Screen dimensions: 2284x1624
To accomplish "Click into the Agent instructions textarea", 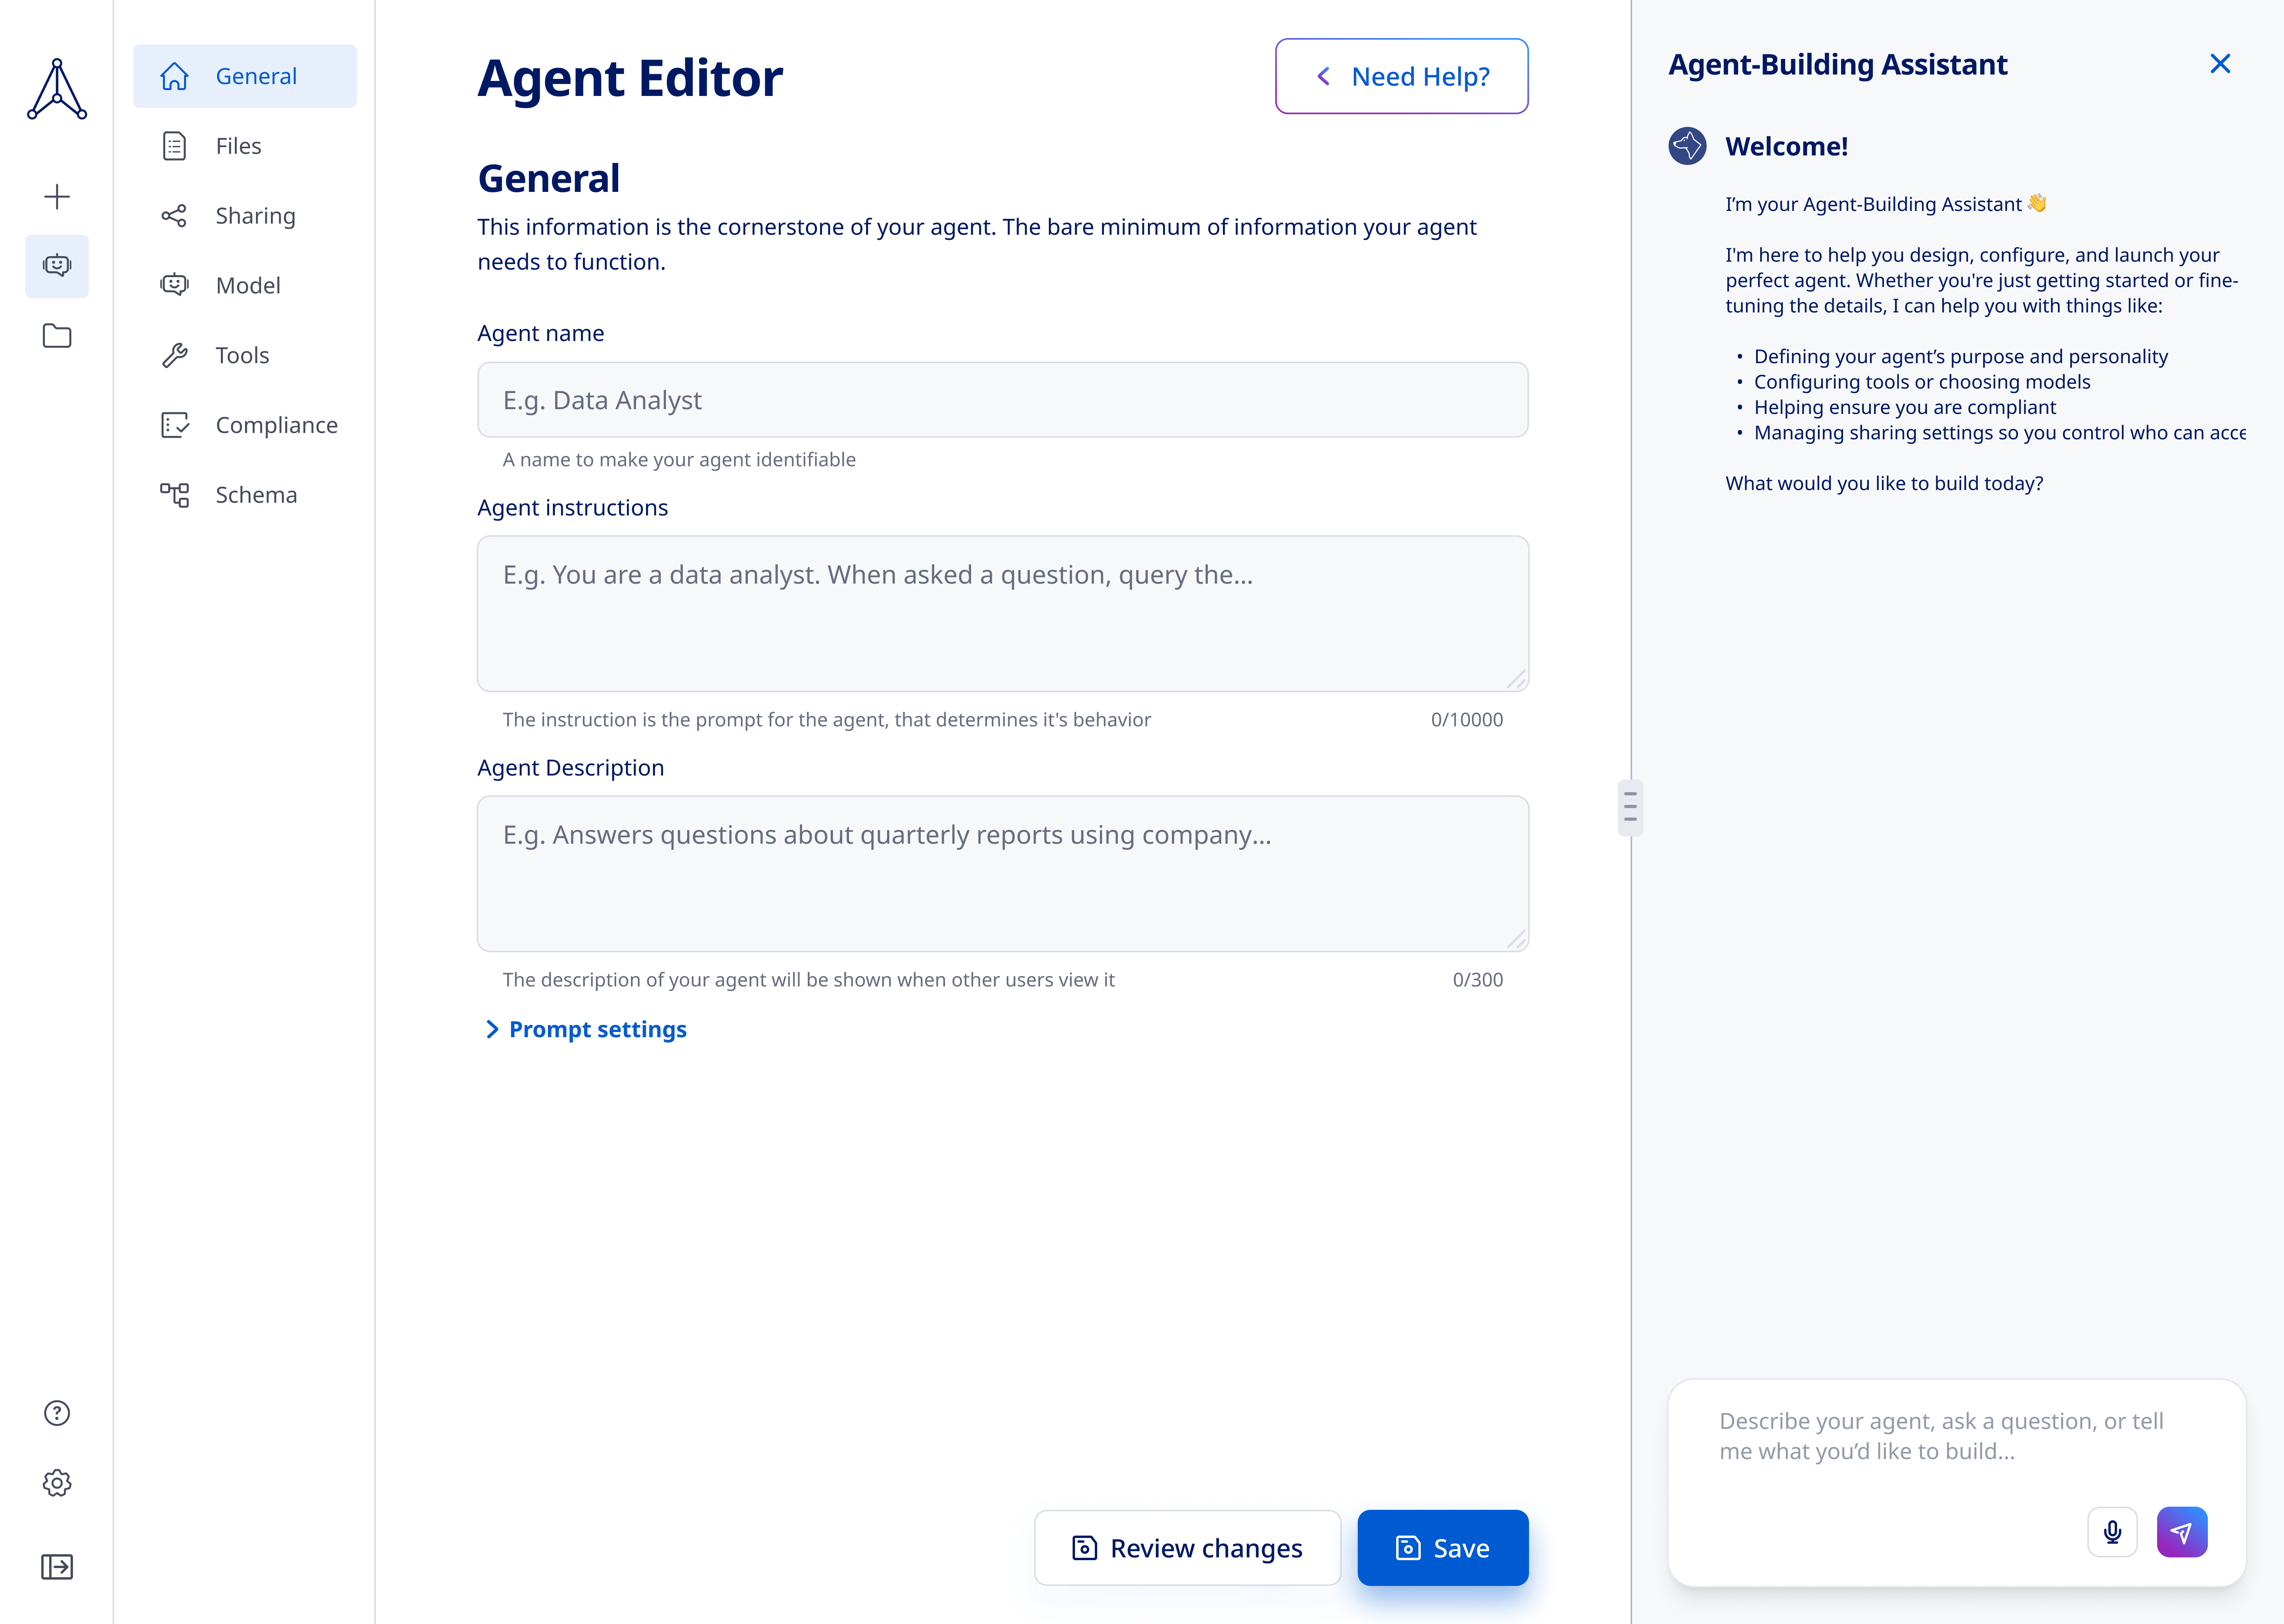I will pyautogui.click(x=1003, y=614).
